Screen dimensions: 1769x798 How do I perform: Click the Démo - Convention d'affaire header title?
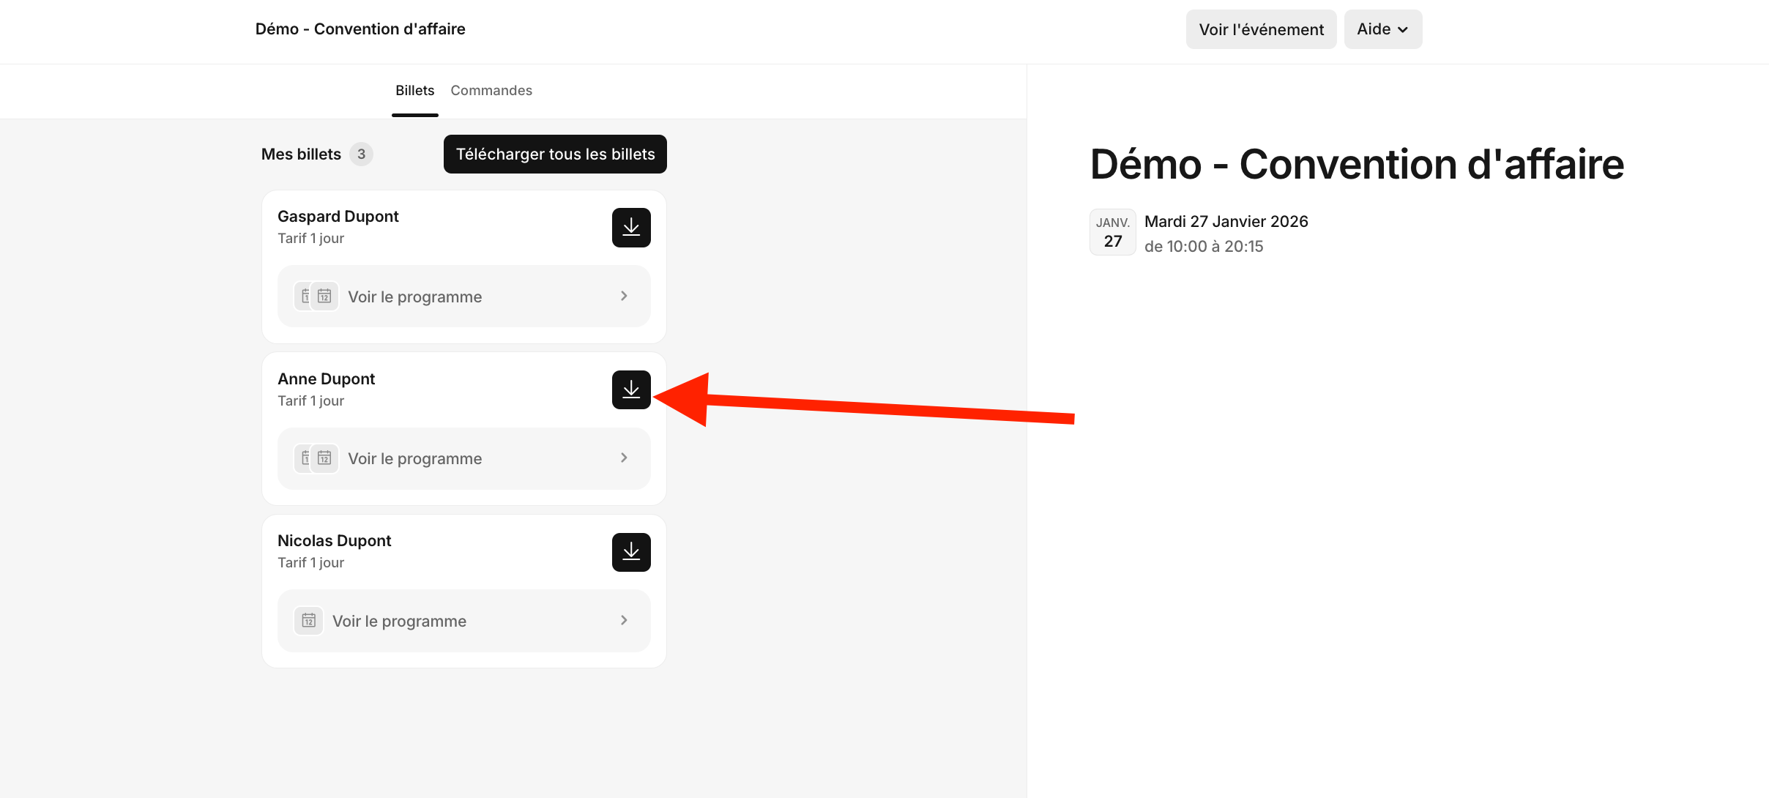tap(360, 29)
